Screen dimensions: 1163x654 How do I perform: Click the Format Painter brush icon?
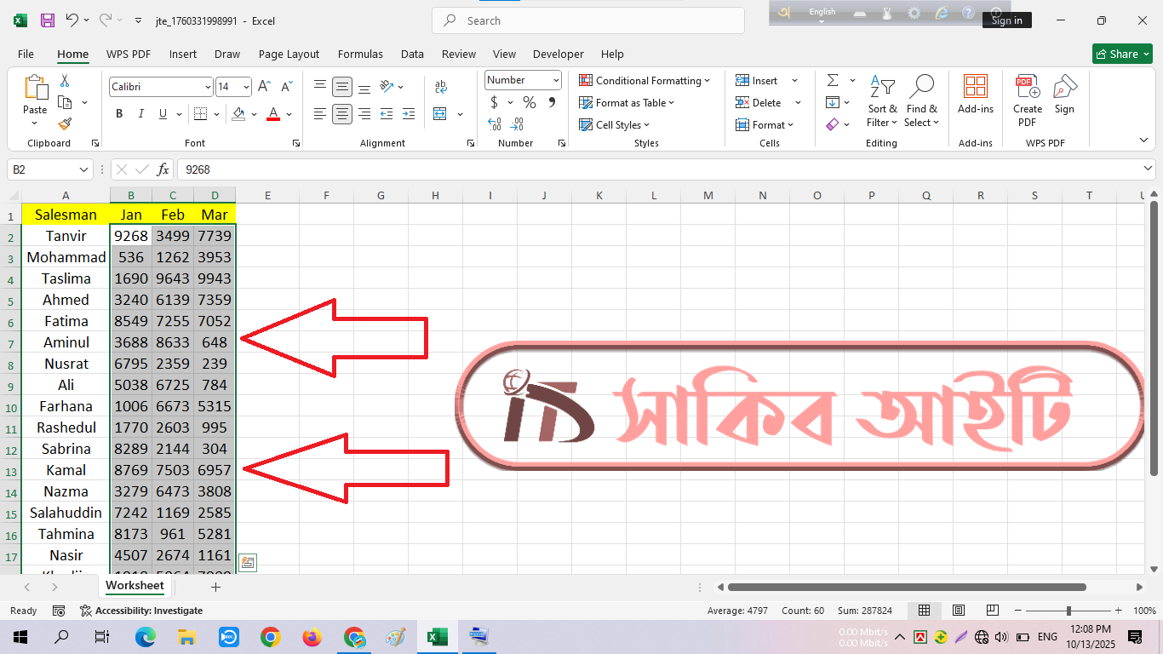coord(65,124)
